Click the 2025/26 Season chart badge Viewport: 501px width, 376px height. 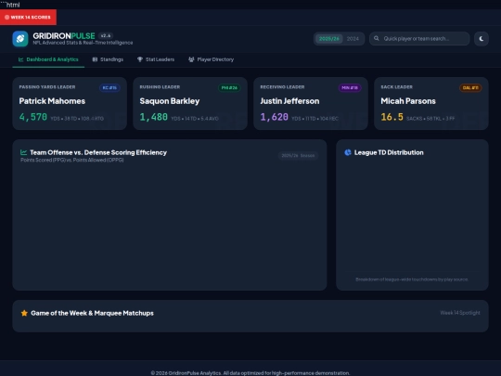tap(298, 156)
